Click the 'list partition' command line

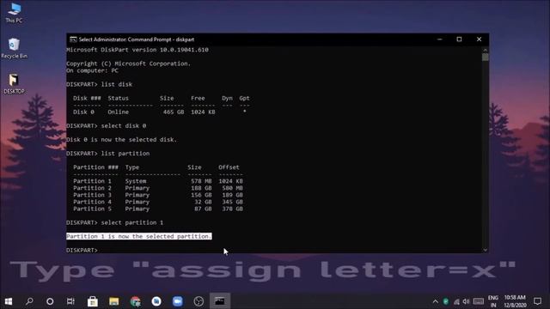pyautogui.click(x=108, y=154)
